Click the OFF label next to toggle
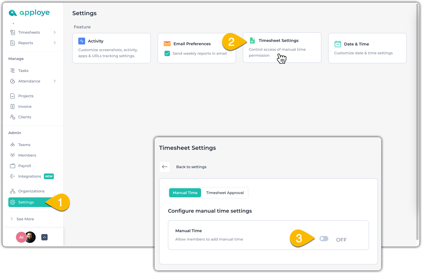422x277 pixels. tap(341, 240)
